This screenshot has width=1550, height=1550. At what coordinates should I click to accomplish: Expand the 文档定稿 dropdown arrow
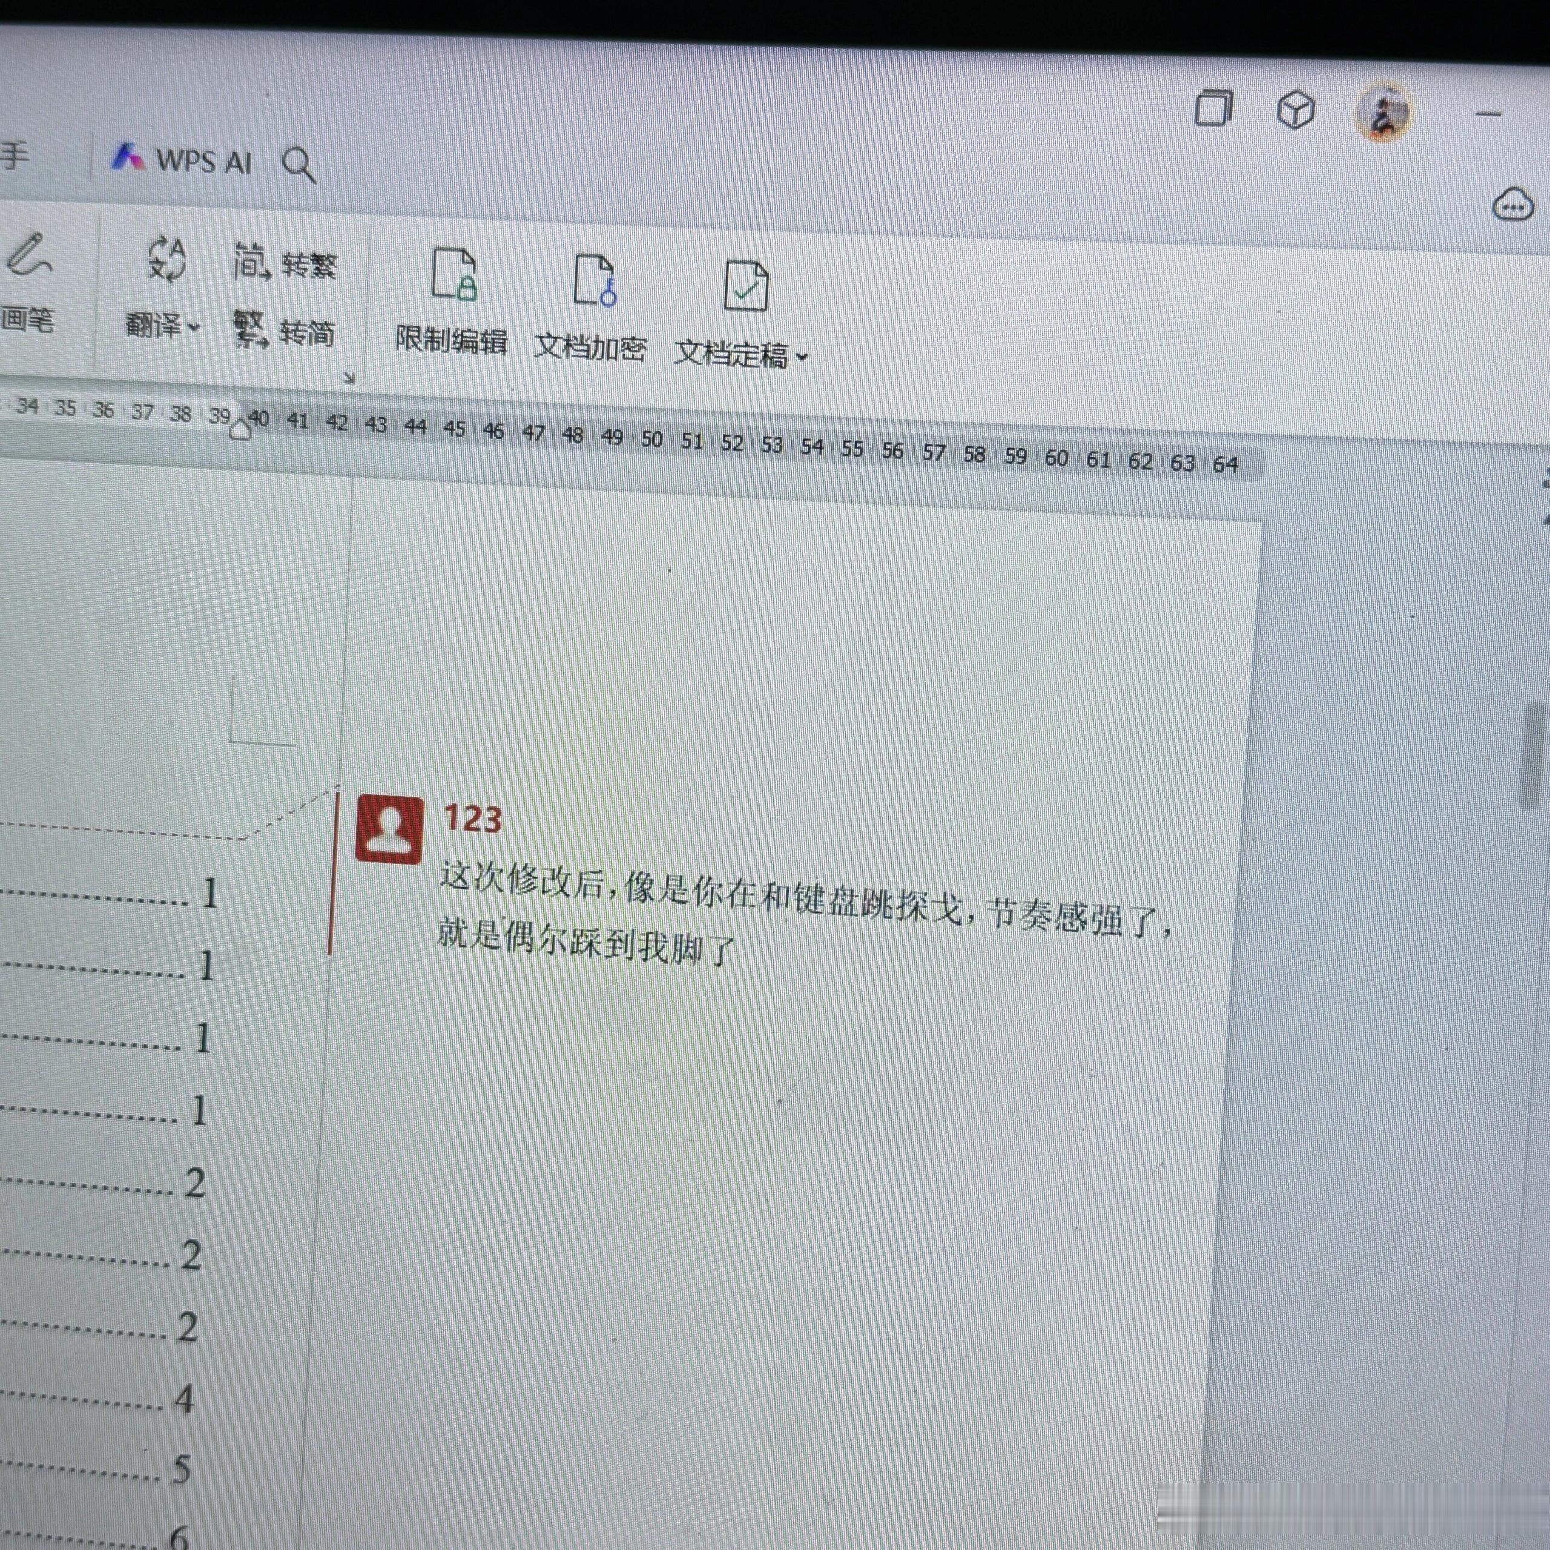click(802, 357)
